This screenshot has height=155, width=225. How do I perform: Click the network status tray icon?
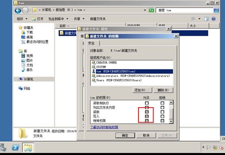click(215, 148)
